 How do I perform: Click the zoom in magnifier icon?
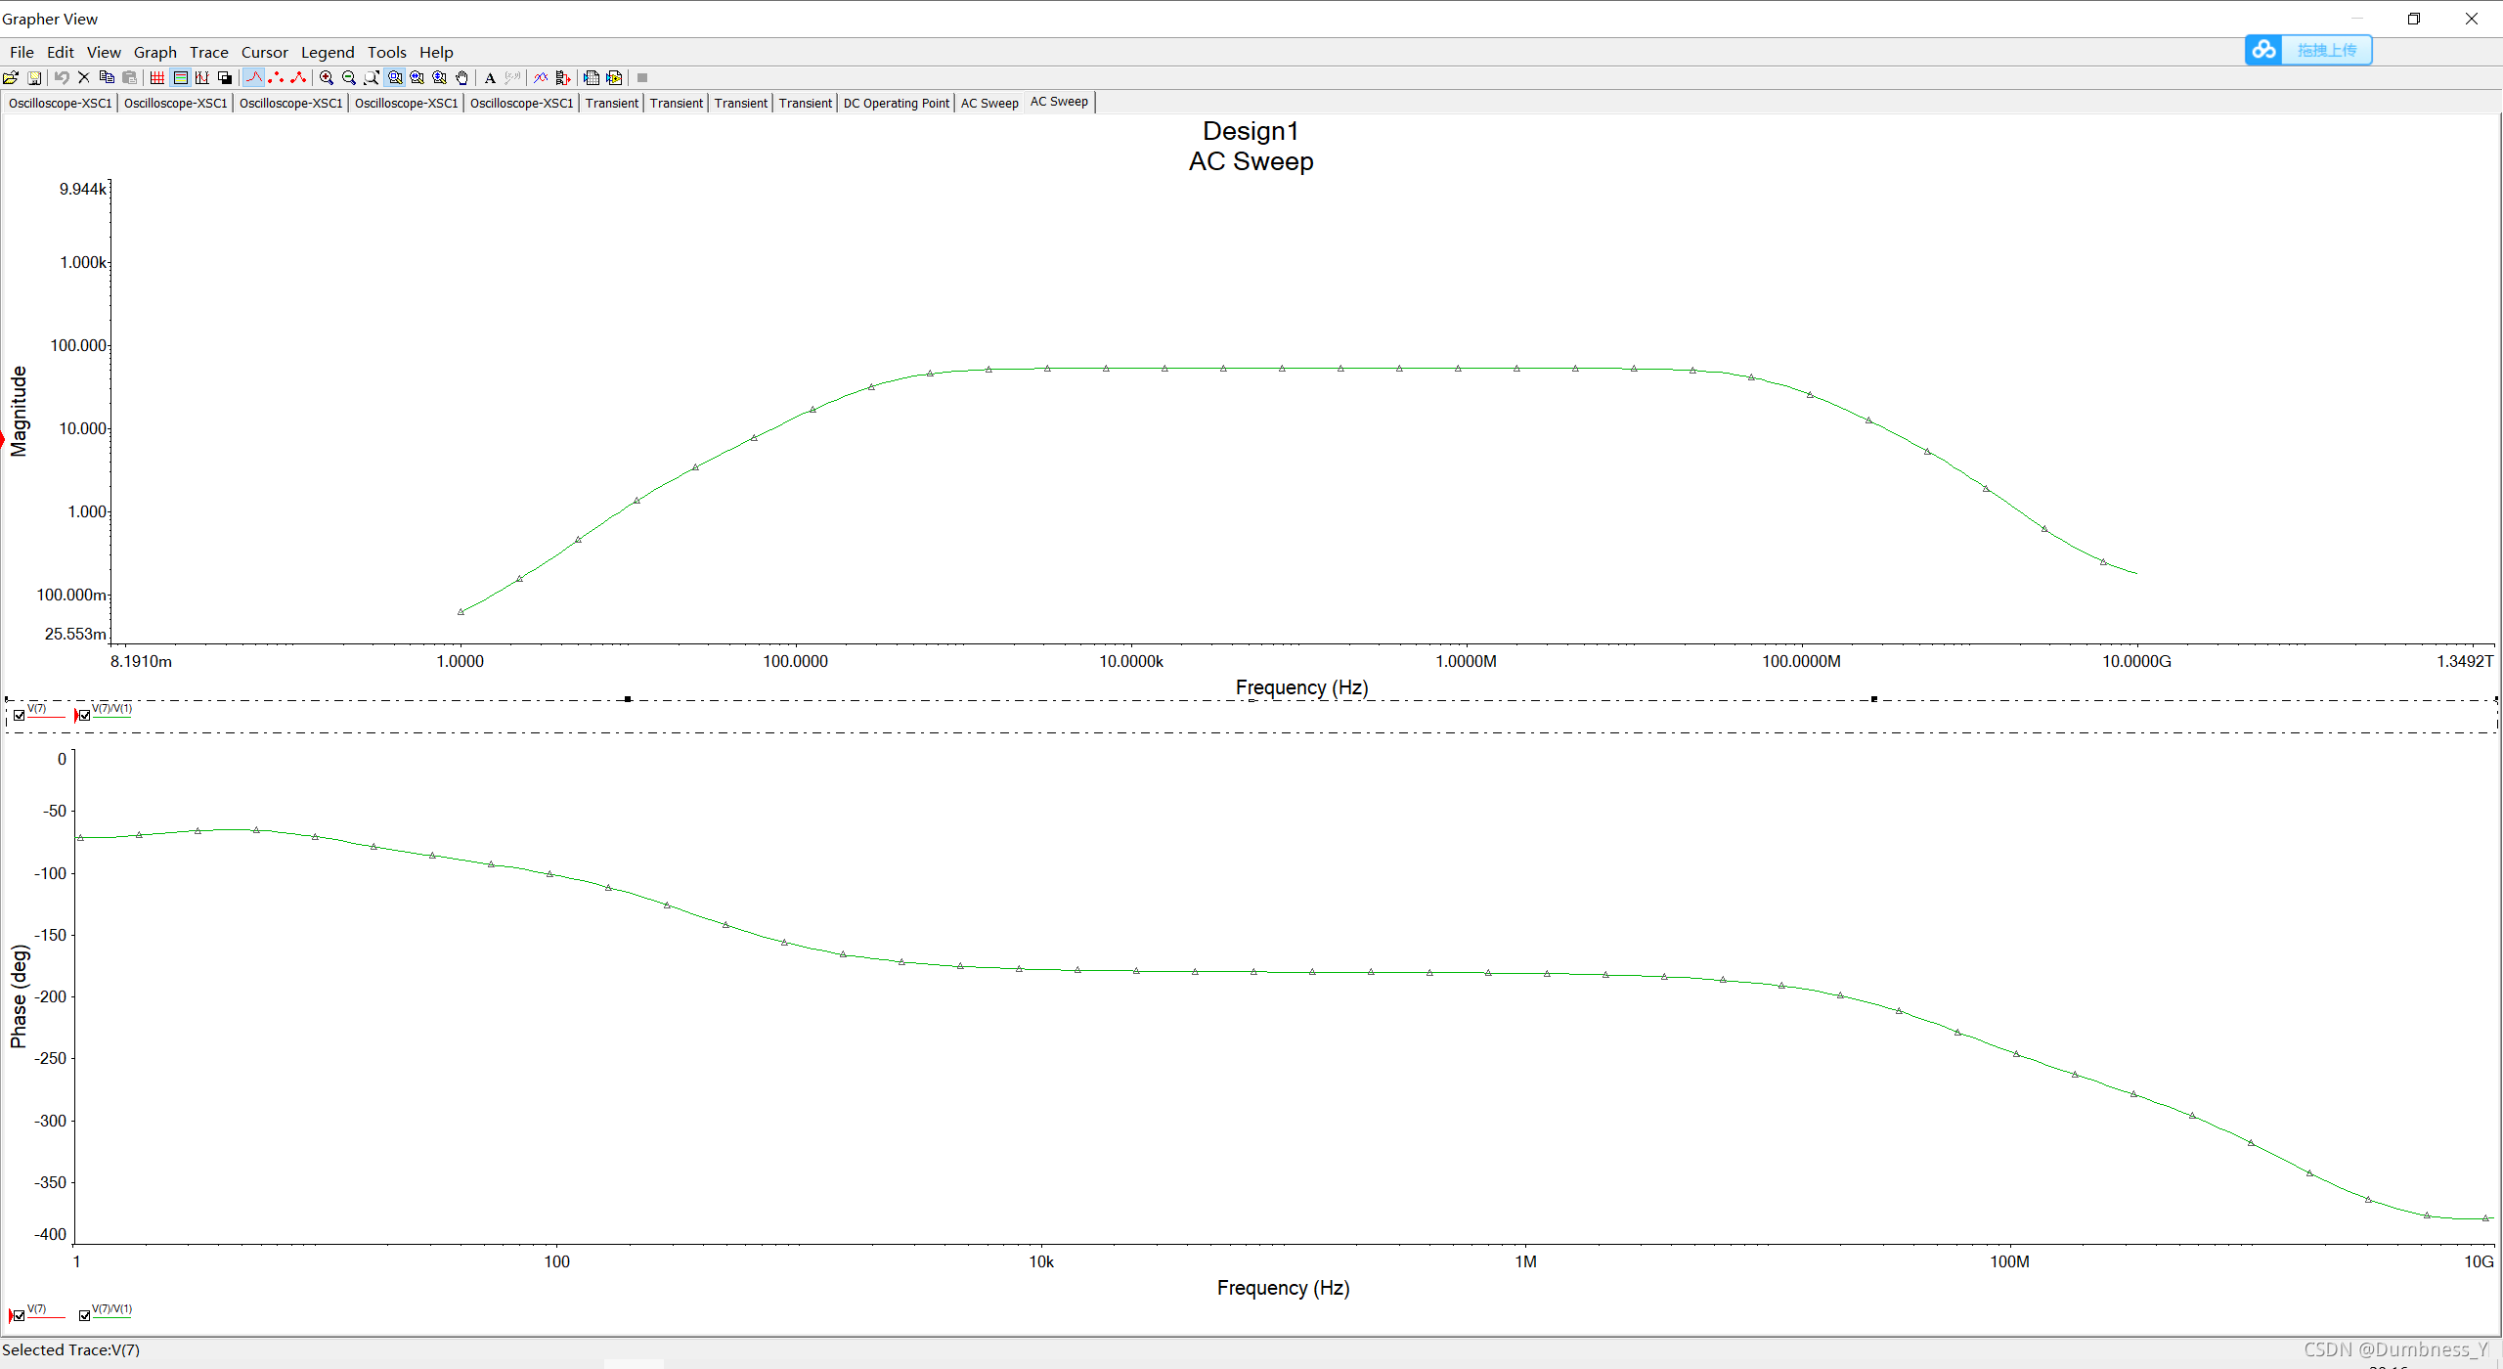coord(327,78)
